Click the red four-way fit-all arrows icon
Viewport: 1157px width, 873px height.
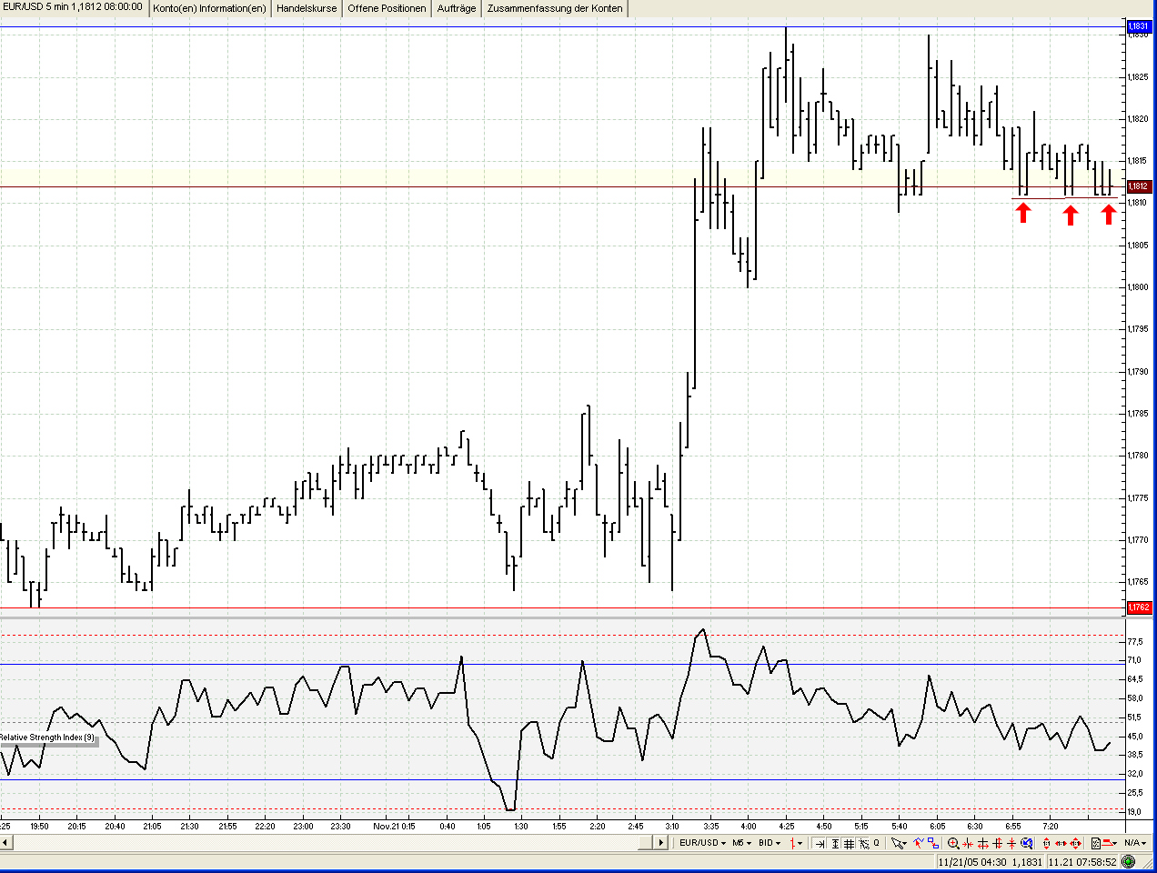click(x=1076, y=843)
